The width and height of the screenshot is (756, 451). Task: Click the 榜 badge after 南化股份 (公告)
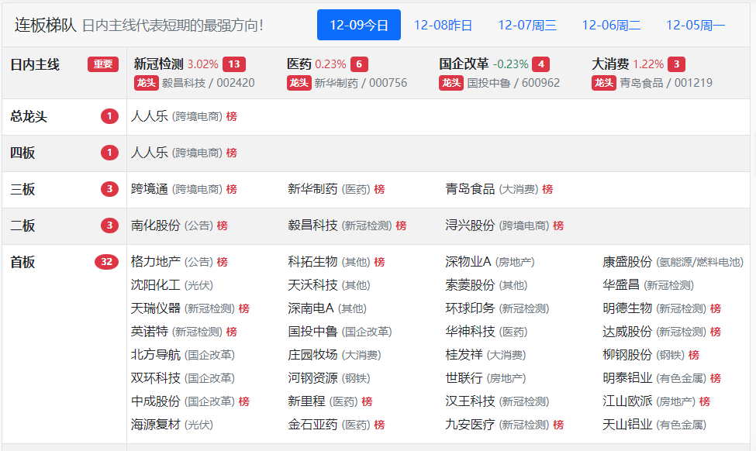pos(223,225)
